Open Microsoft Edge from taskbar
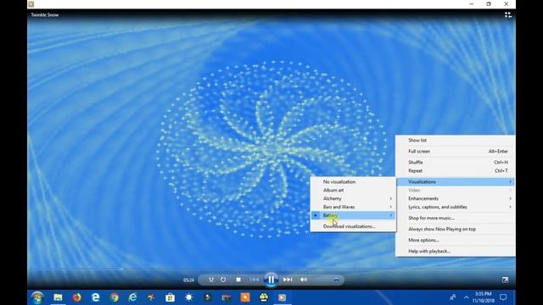Screen dimensions: 543x305 [x=96, y=297]
